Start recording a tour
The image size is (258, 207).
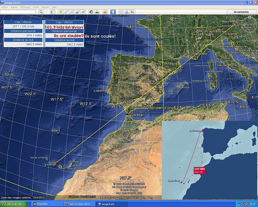(84, 12)
